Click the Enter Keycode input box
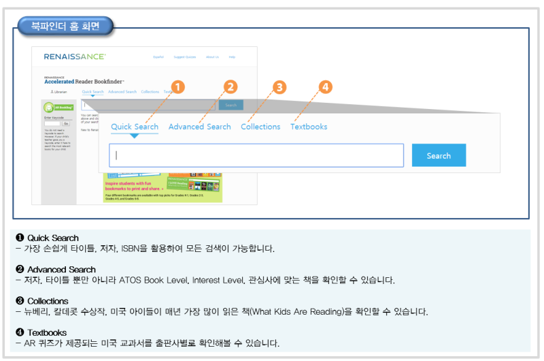 (x=52, y=124)
